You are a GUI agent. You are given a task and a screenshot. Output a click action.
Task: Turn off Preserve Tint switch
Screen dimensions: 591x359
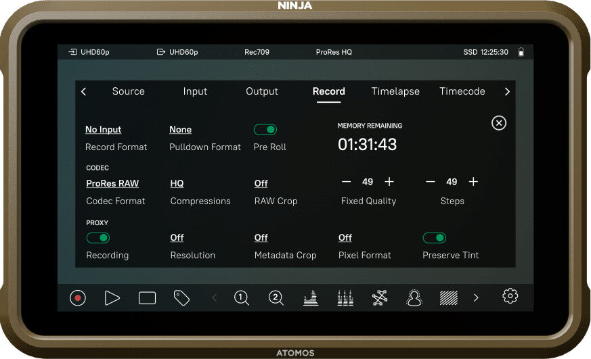pyautogui.click(x=435, y=237)
